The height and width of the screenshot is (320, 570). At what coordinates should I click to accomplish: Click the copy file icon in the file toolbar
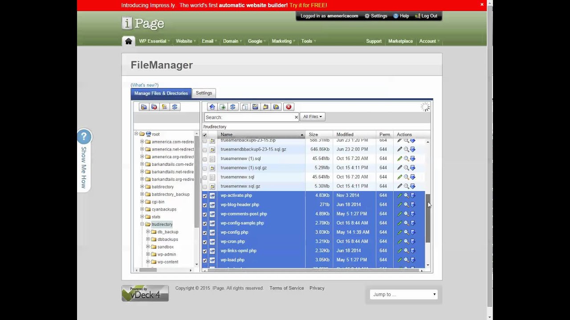pyautogui.click(x=244, y=107)
